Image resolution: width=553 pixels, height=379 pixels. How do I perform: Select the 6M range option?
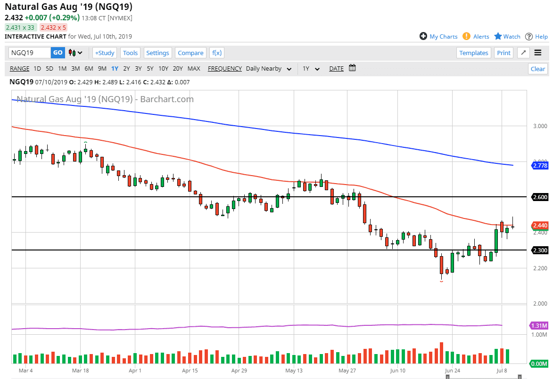click(89, 68)
